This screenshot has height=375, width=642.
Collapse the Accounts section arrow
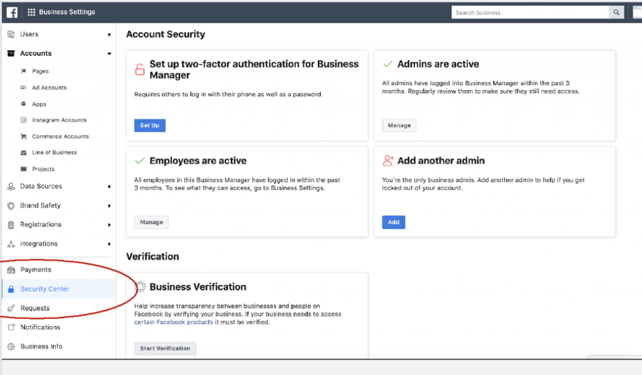point(109,54)
